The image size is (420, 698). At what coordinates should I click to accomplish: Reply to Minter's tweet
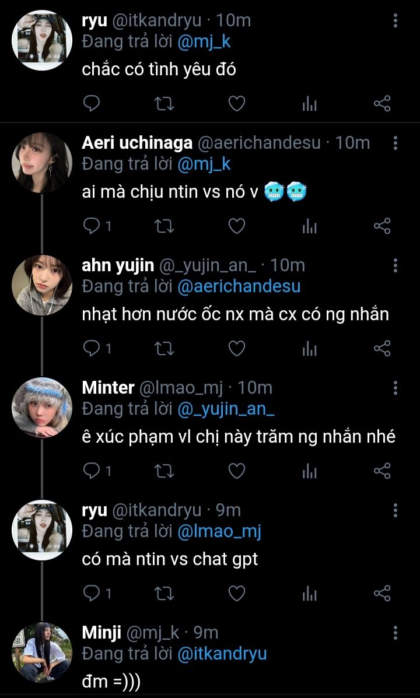pyautogui.click(x=92, y=471)
